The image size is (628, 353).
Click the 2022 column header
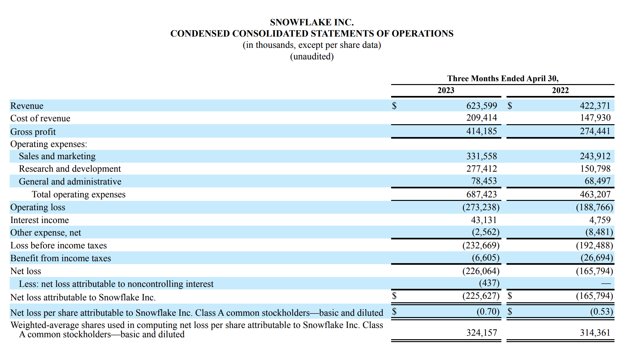click(x=560, y=90)
